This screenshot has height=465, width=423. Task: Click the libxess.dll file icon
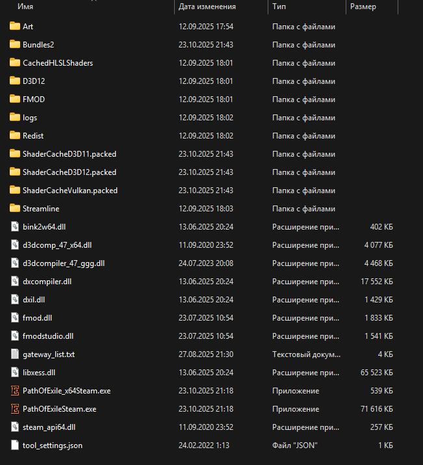pos(15,372)
